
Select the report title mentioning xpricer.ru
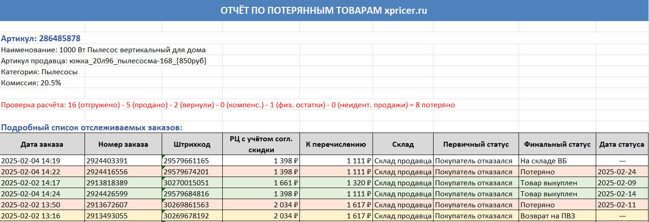coord(324,11)
